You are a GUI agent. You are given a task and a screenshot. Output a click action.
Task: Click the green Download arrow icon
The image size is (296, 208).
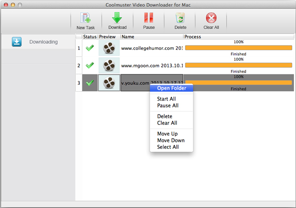(x=117, y=18)
